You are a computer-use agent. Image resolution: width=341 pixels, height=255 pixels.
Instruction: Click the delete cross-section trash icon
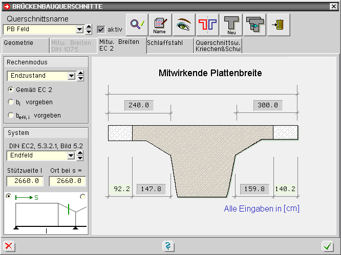point(279,24)
